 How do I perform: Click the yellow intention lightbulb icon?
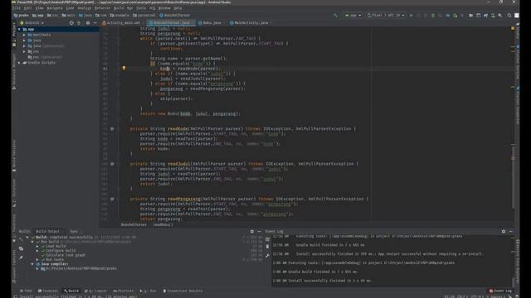click(x=124, y=68)
